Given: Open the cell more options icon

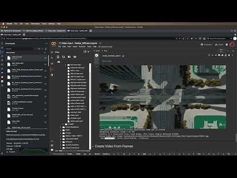Looking at the screenshot, I should tap(232, 55).
